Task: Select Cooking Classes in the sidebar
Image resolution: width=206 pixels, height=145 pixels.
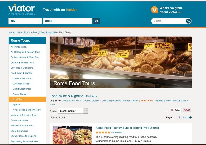Action: click(x=21, y=83)
